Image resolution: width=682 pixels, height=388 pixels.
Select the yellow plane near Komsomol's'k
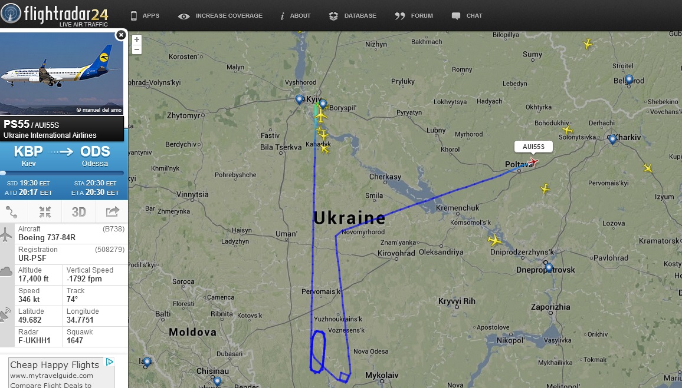pyautogui.click(x=494, y=240)
